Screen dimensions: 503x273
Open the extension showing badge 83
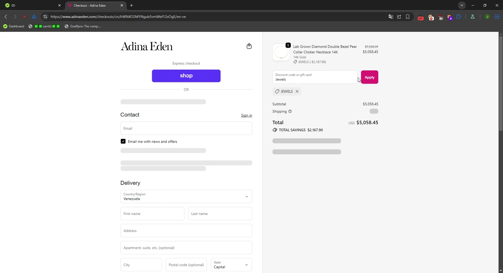(x=440, y=17)
